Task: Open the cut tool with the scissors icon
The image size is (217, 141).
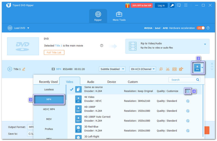Action: click(x=168, y=69)
